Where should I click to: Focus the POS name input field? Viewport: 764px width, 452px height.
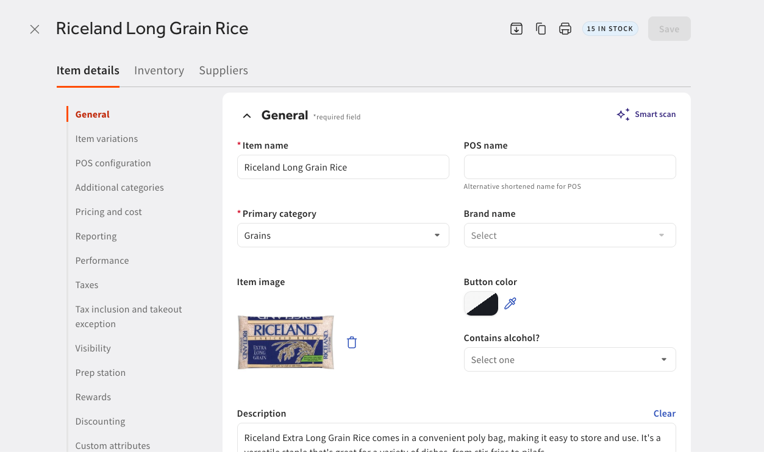tap(569, 167)
